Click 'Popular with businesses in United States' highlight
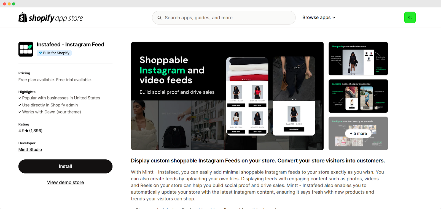The width and height of the screenshot is (441, 209). [x=61, y=98]
